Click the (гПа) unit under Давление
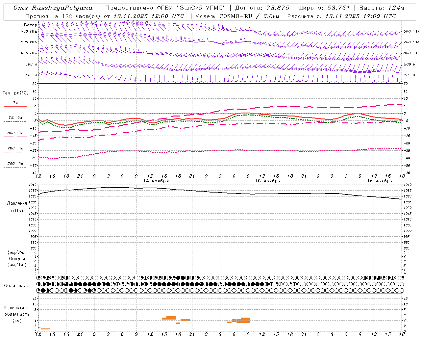Viewport: 421px width, 337px height. pyautogui.click(x=17, y=211)
